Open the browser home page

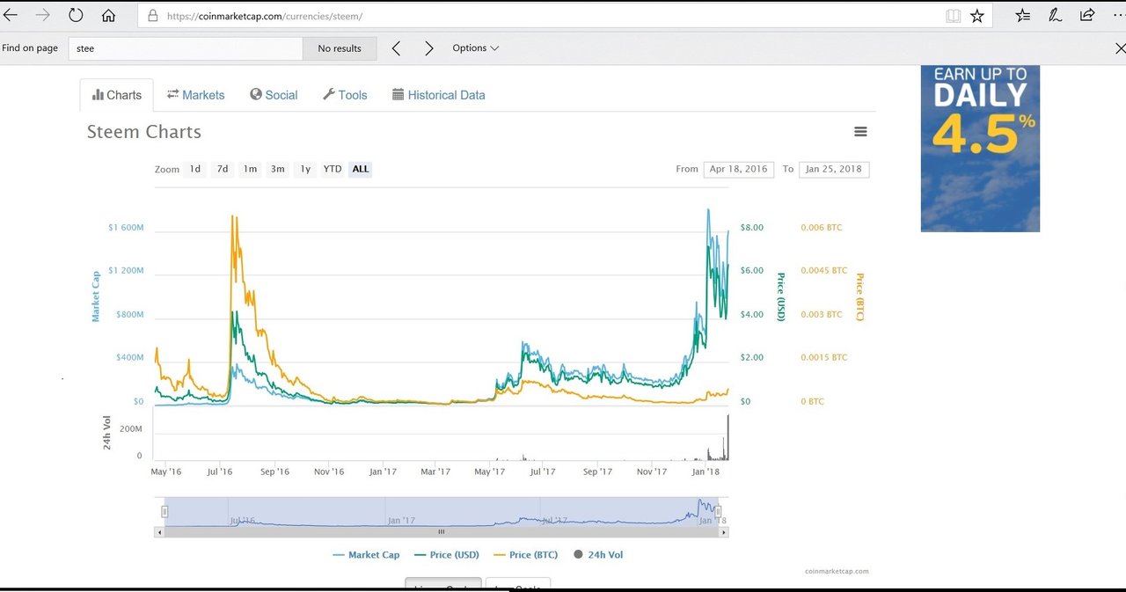tap(108, 16)
